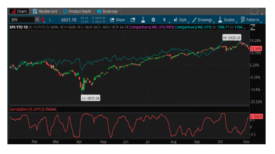Click the last price 6651.18

[x=69, y=20]
